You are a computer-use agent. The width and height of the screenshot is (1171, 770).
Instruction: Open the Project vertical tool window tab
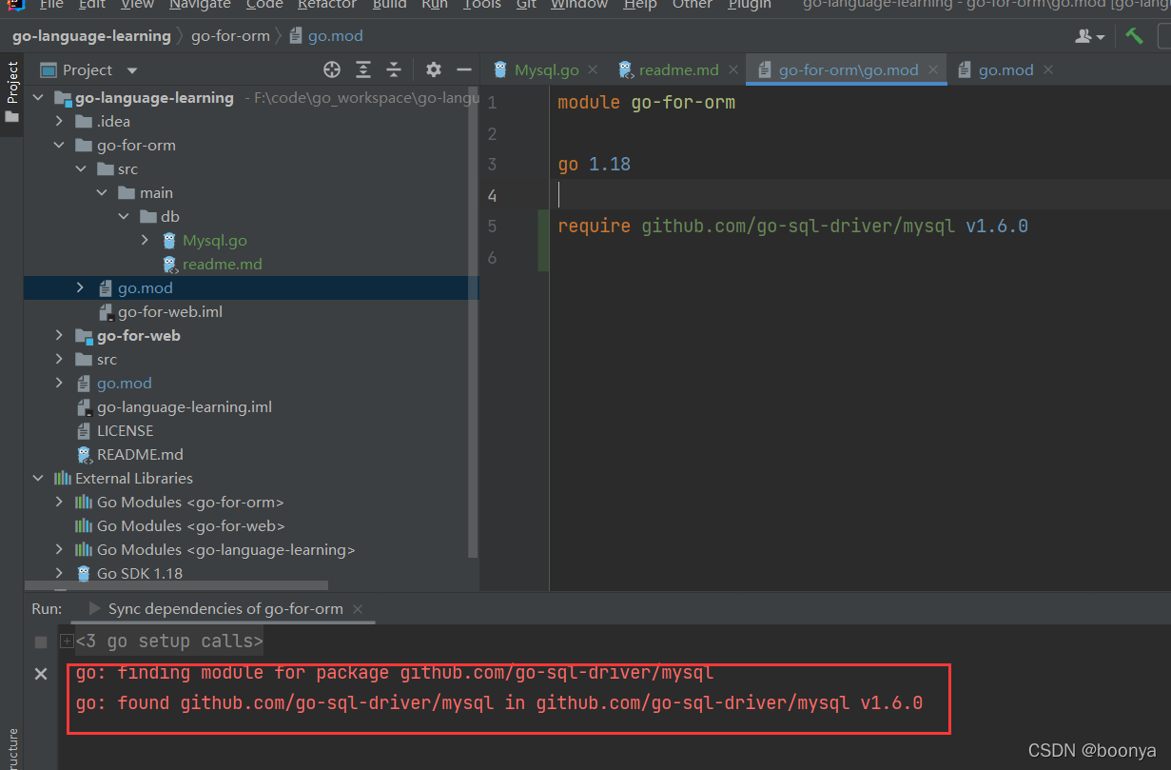click(11, 92)
